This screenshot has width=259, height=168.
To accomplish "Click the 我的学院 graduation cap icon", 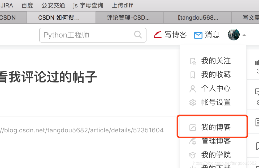I will 193,155.
